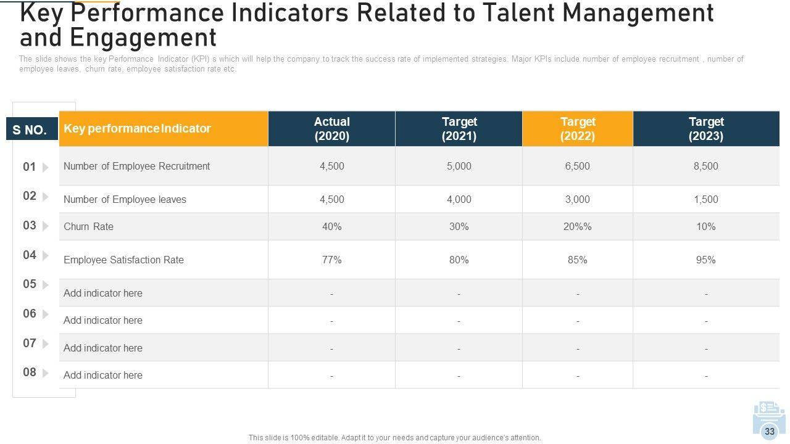Click the arrow marker for row 03
Image resolution: width=790 pixels, height=444 pixels.
(45, 226)
